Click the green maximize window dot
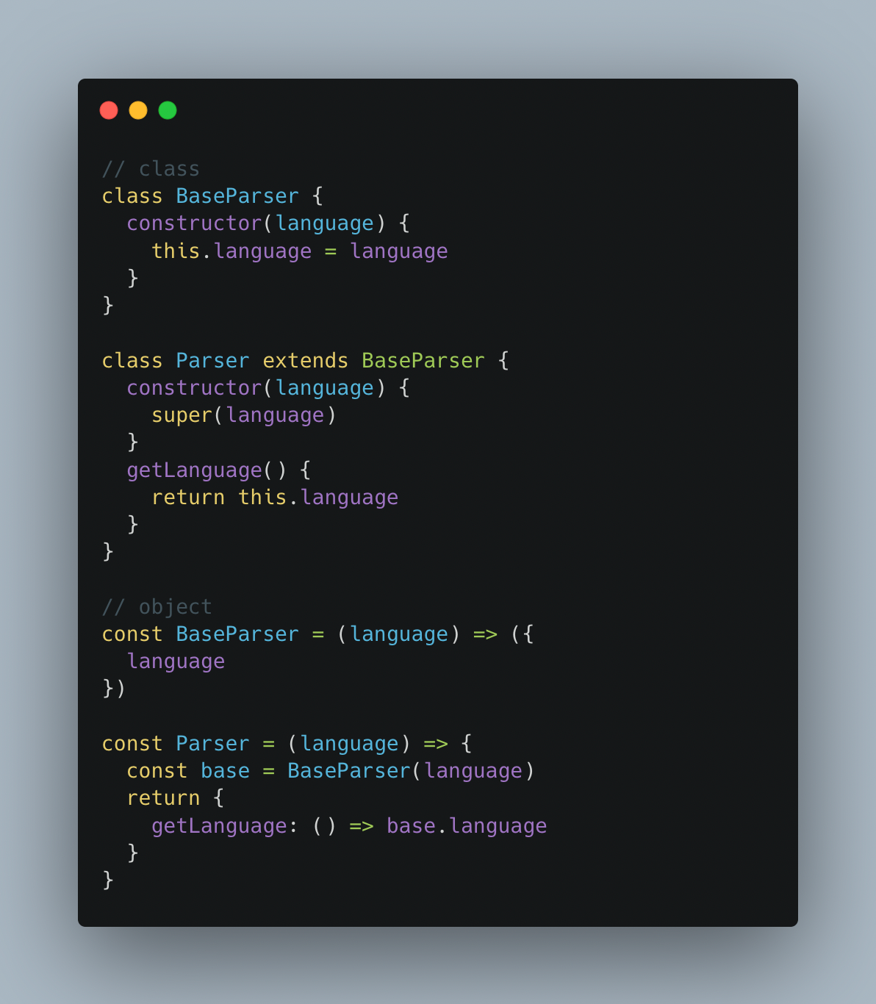The height and width of the screenshot is (1004, 876). click(x=168, y=110)
